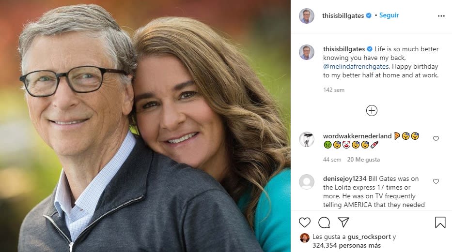Viewport: 452px width, 252px height.
Task: Click the Seguir follow button
Action: pyautogui.click(x=389, y=15)
